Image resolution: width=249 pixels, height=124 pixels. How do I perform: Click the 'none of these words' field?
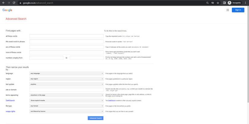click(66, 52)
